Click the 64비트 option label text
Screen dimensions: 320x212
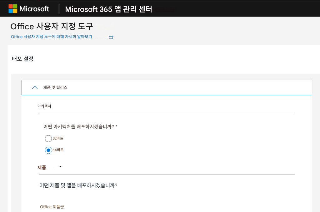coord(58,150)
